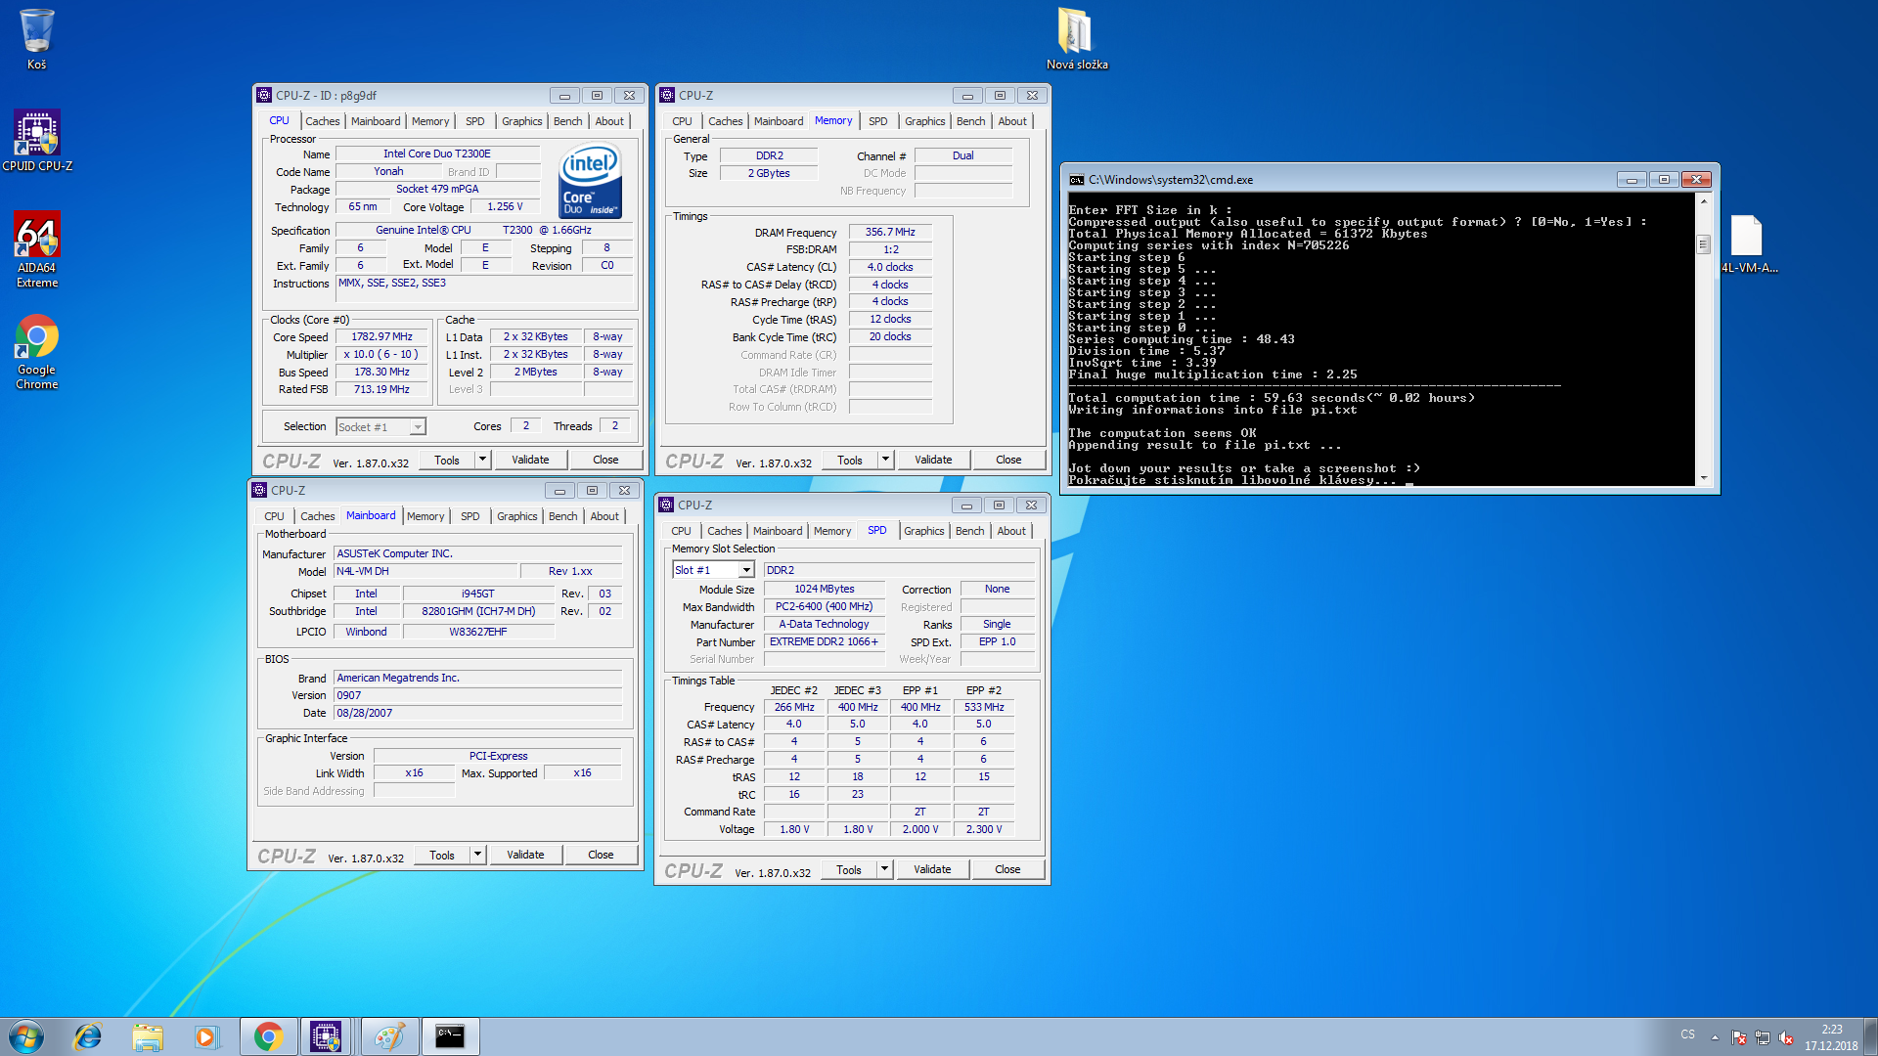The height and width of the screenshot is (1056, 1878).
Task: Click the Core Speed 1782.97 MHz value
Action: pyautogui.click(x=382, y=336)
